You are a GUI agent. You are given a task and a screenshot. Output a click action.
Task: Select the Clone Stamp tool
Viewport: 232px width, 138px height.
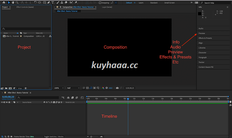[x=62, y=3]
